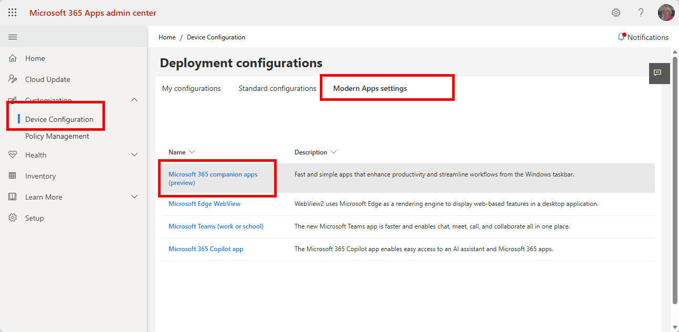Expand the Learn More section chevron
The image size is (679, 332).
click(134, 197)
